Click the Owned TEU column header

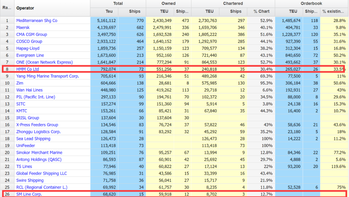[164, 12]
